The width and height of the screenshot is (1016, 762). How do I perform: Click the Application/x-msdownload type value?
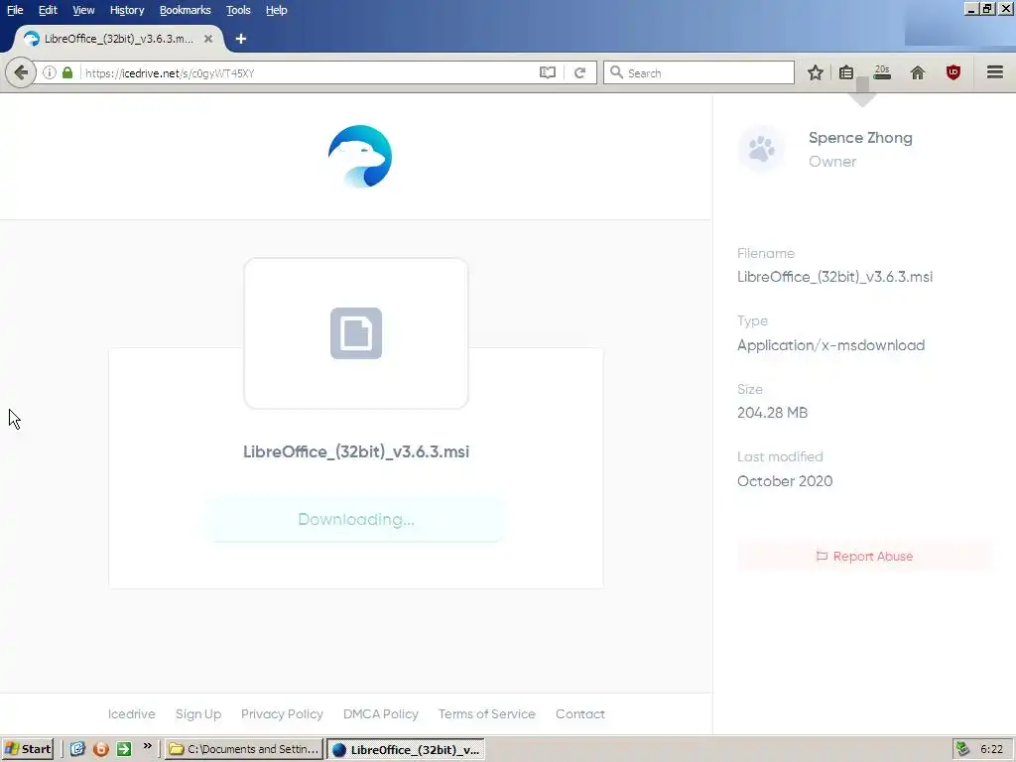coord(830,344)
